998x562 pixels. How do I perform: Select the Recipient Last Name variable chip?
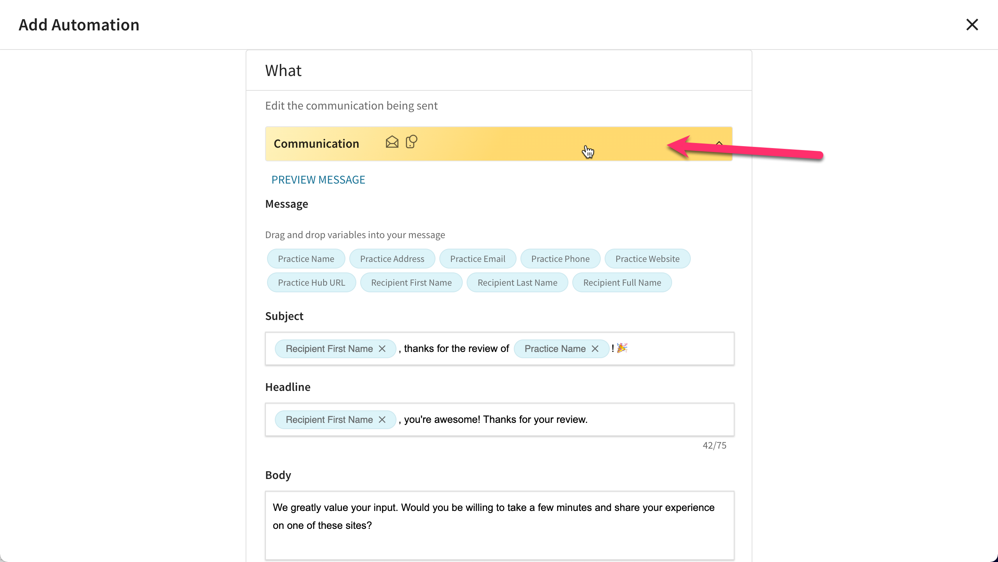tap(517, 283)
